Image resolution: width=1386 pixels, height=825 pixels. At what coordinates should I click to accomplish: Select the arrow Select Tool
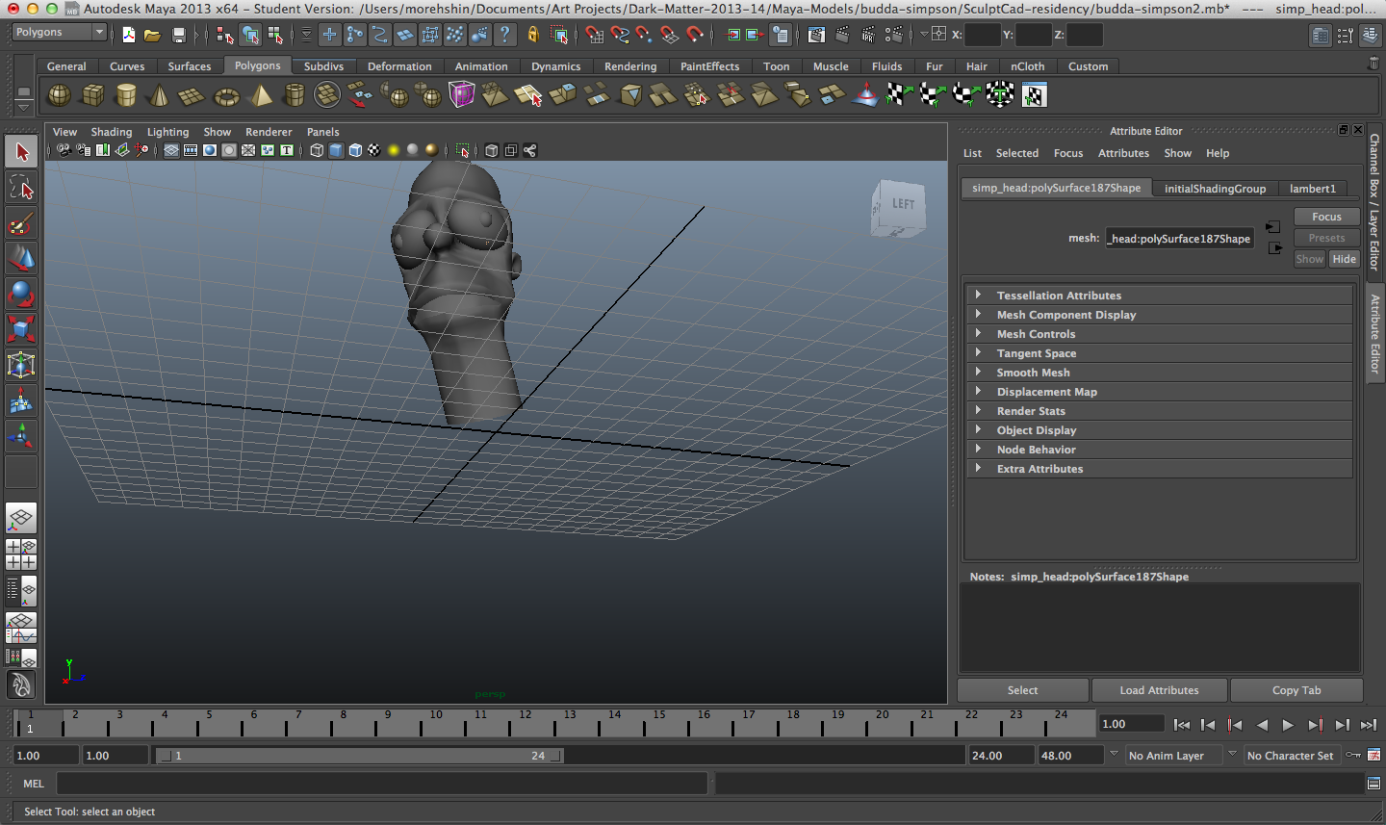click(x=21, y=151)
